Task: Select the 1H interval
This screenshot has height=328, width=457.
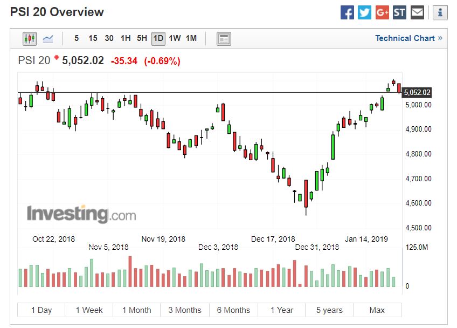Action: click(126, 38)
